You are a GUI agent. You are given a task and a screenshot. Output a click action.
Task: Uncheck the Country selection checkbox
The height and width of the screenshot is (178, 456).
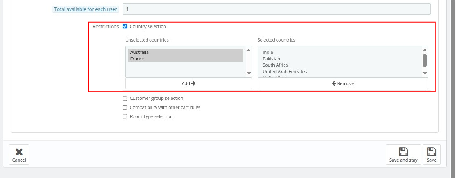125,26
